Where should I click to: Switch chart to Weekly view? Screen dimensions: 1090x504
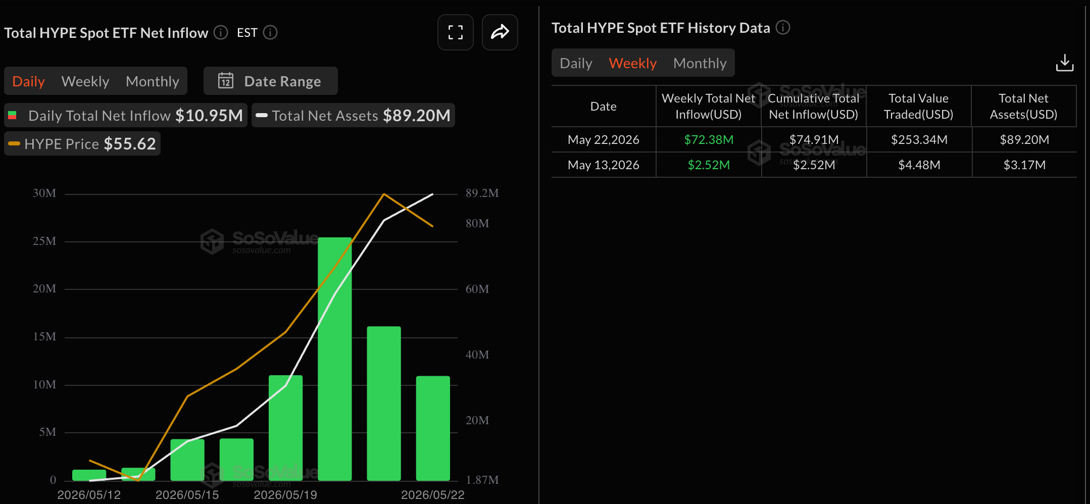coord(85,81)
